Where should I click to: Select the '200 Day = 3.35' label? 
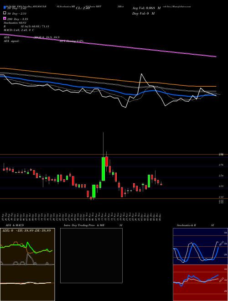[17, 19]
